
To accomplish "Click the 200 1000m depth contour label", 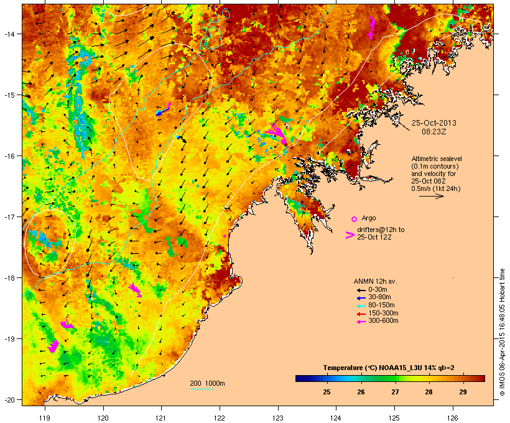I will coord(207,383).
